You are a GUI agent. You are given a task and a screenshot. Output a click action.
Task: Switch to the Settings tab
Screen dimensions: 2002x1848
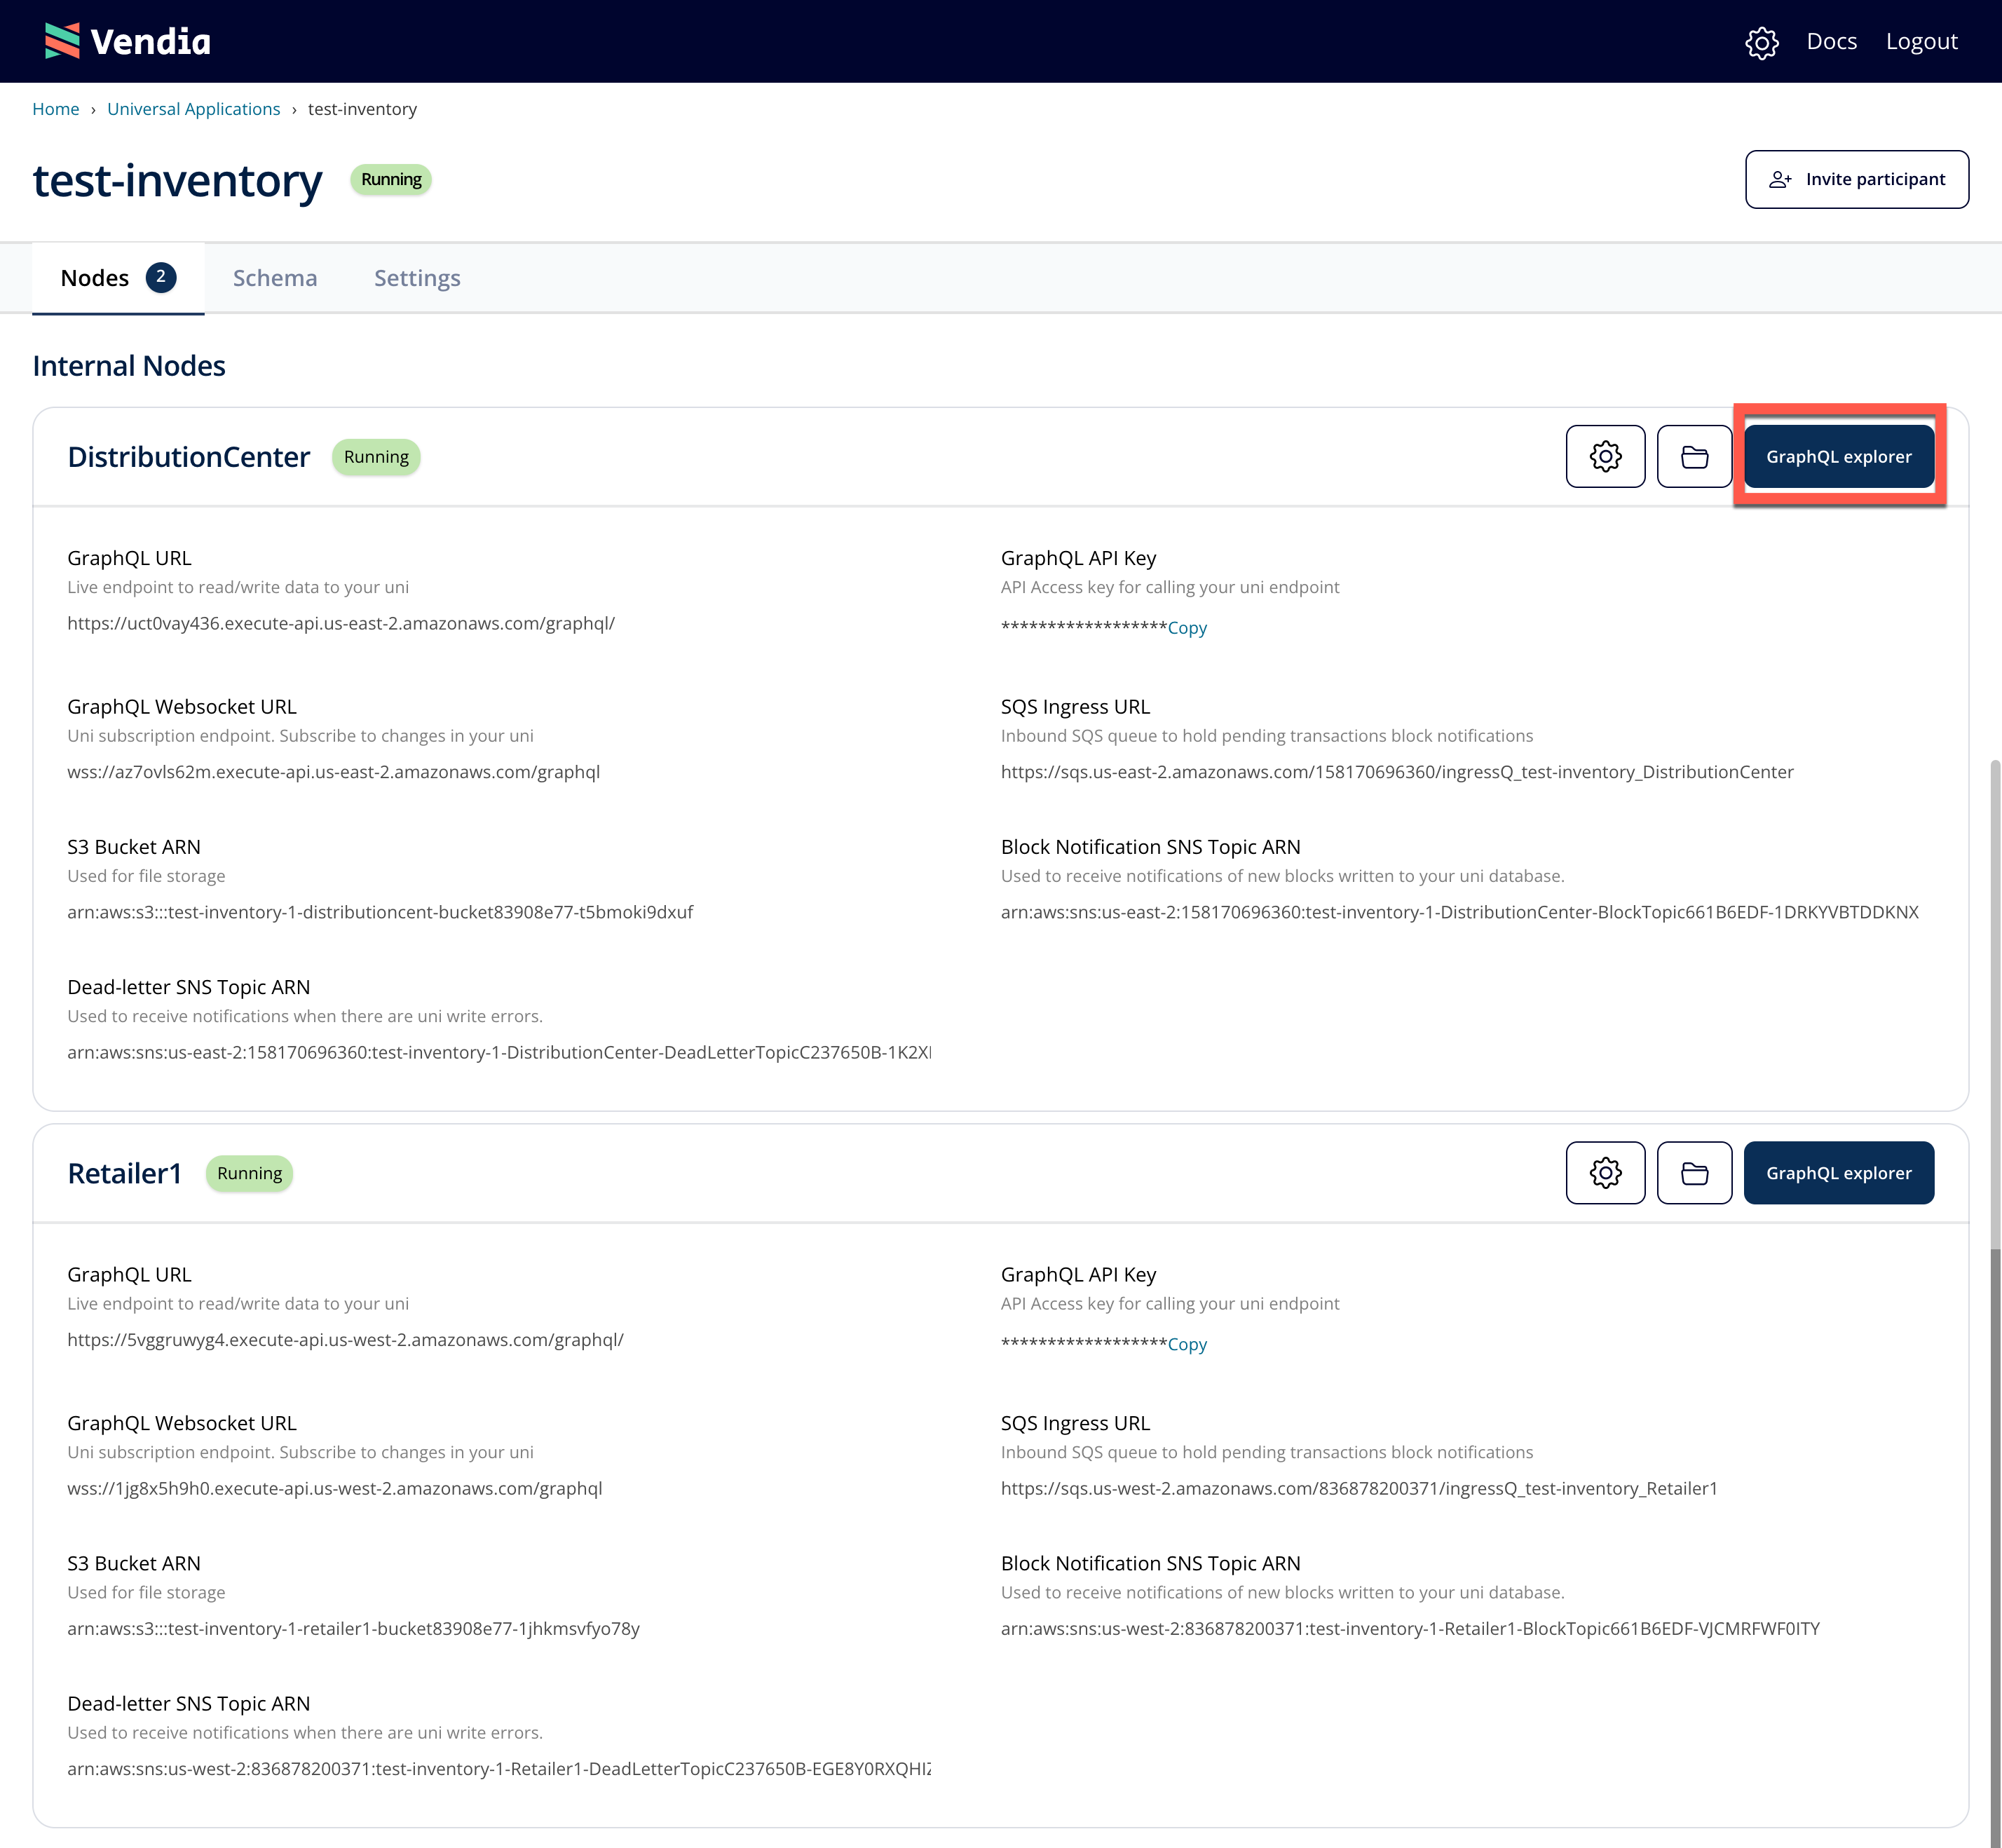coord(417,278)
